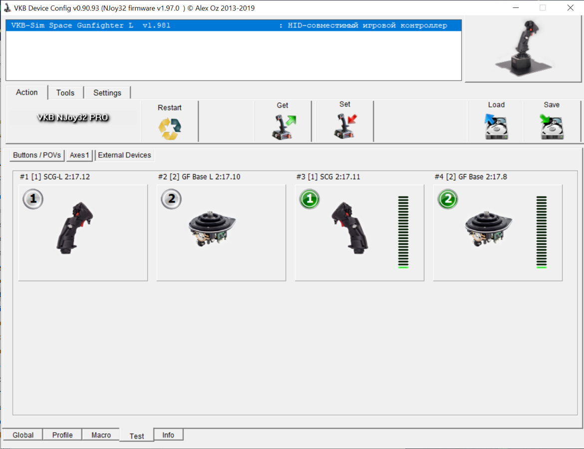
Task: Click the '#4 [2] GF Base 2:17.8' label
Action: coord(471,177)
